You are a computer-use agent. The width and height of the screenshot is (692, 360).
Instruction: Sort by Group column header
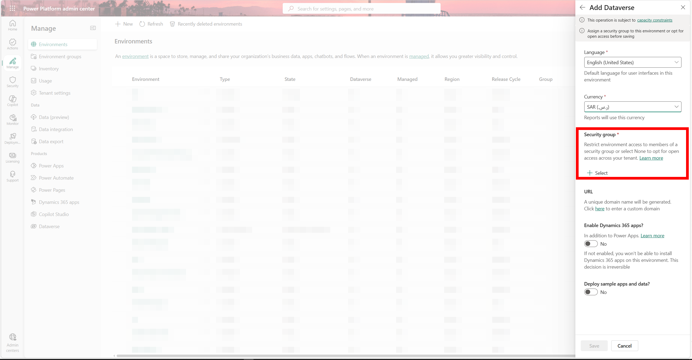pos(545,79)
